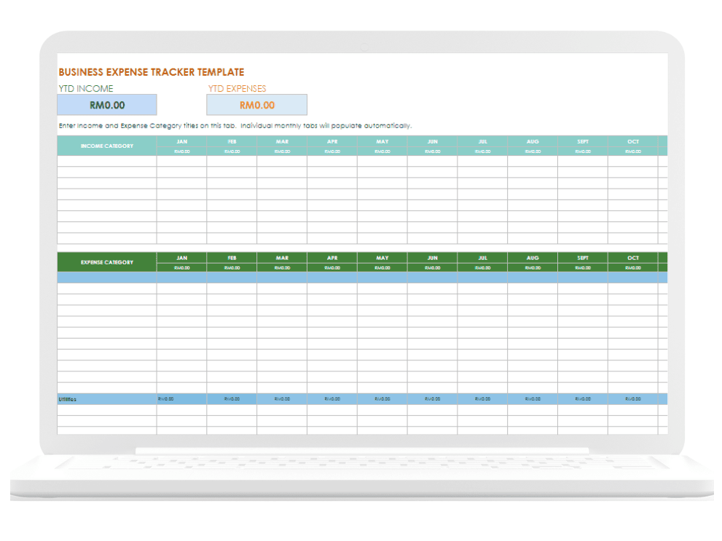Click the APR header in the income table
Screen dimensions: 722x541
pos(332,142)
